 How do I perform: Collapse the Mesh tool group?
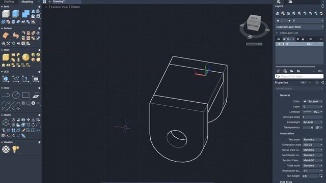(2, 50)
